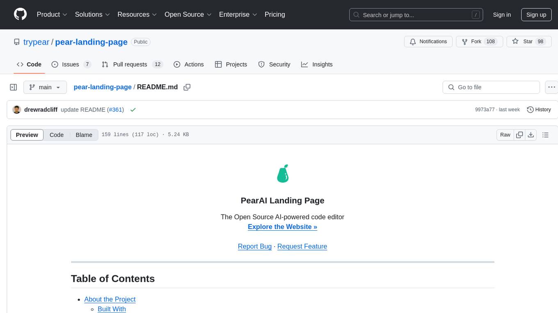Viewport: 558px width, 313px height.
Task: Copy raw file contents
Action: click(519, 135)
